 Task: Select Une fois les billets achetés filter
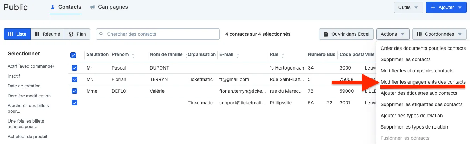[26, 124]
